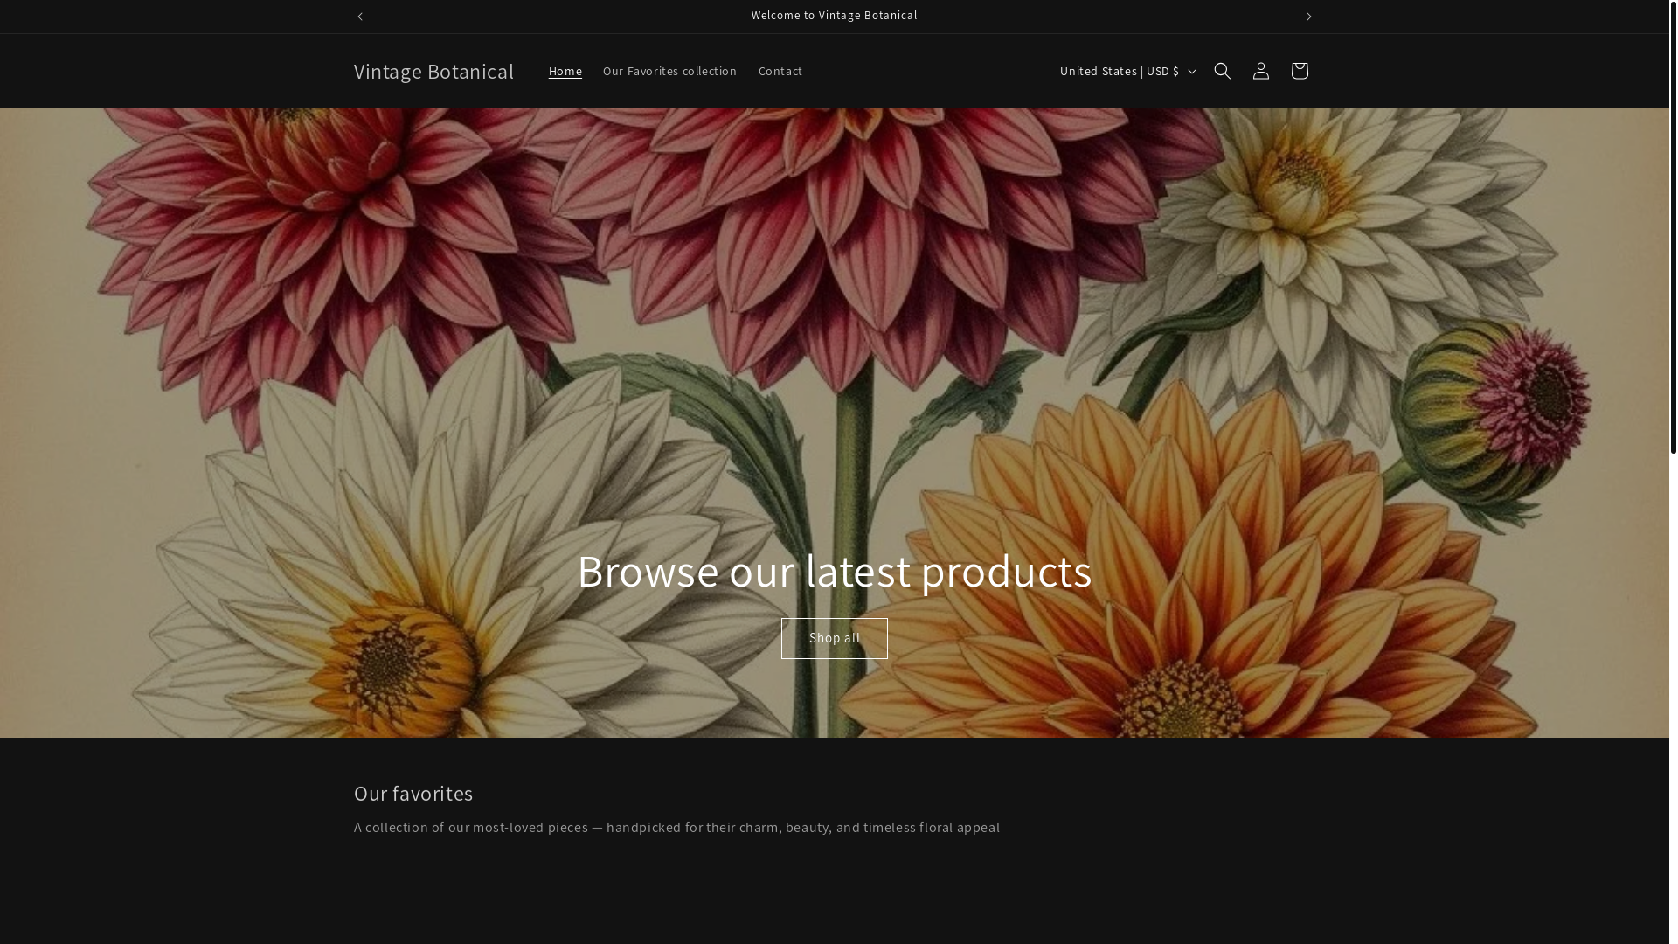Open the shopping cart icon
Image resolution: width=1678 pixels, height=944 pixels.
coord(1299,71)
